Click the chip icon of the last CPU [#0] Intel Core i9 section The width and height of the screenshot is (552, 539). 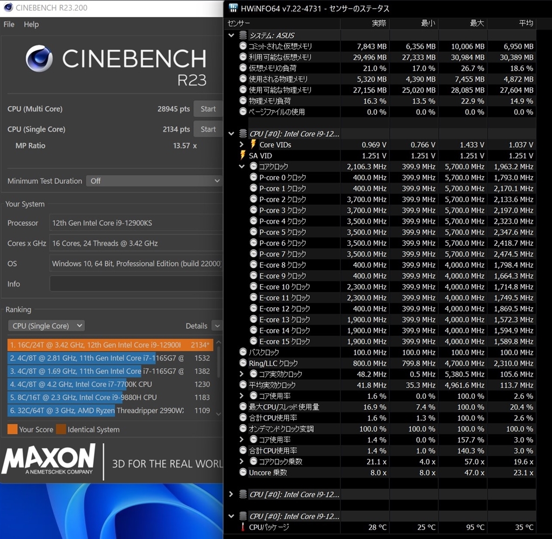pyautogui.click(x=243, y=516)
